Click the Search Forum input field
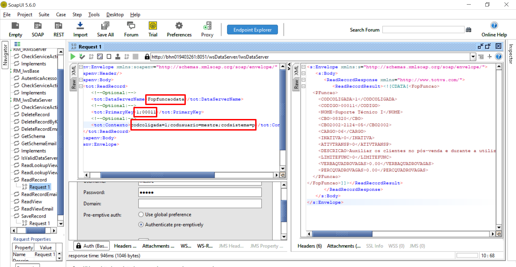 [423, 30]
